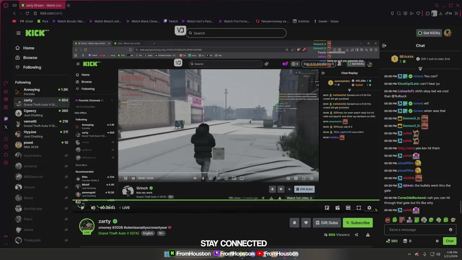Open offline tonee channel in sidebar
462x260 pixels.
(x=42, y=230)
